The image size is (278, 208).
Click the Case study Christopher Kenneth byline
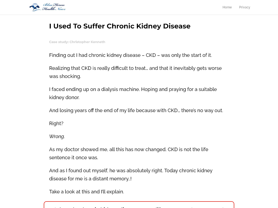point(77,42)
